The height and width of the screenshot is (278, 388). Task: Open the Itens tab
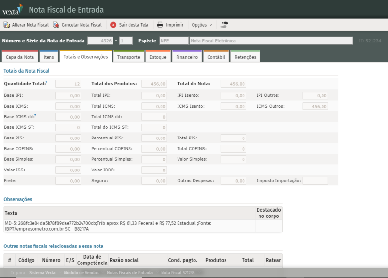48,57
